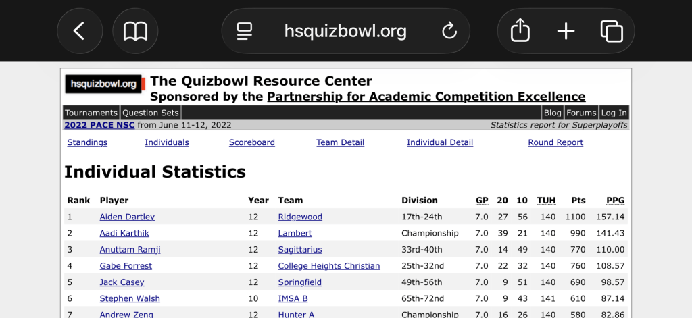Go to the Forums page

581,113
